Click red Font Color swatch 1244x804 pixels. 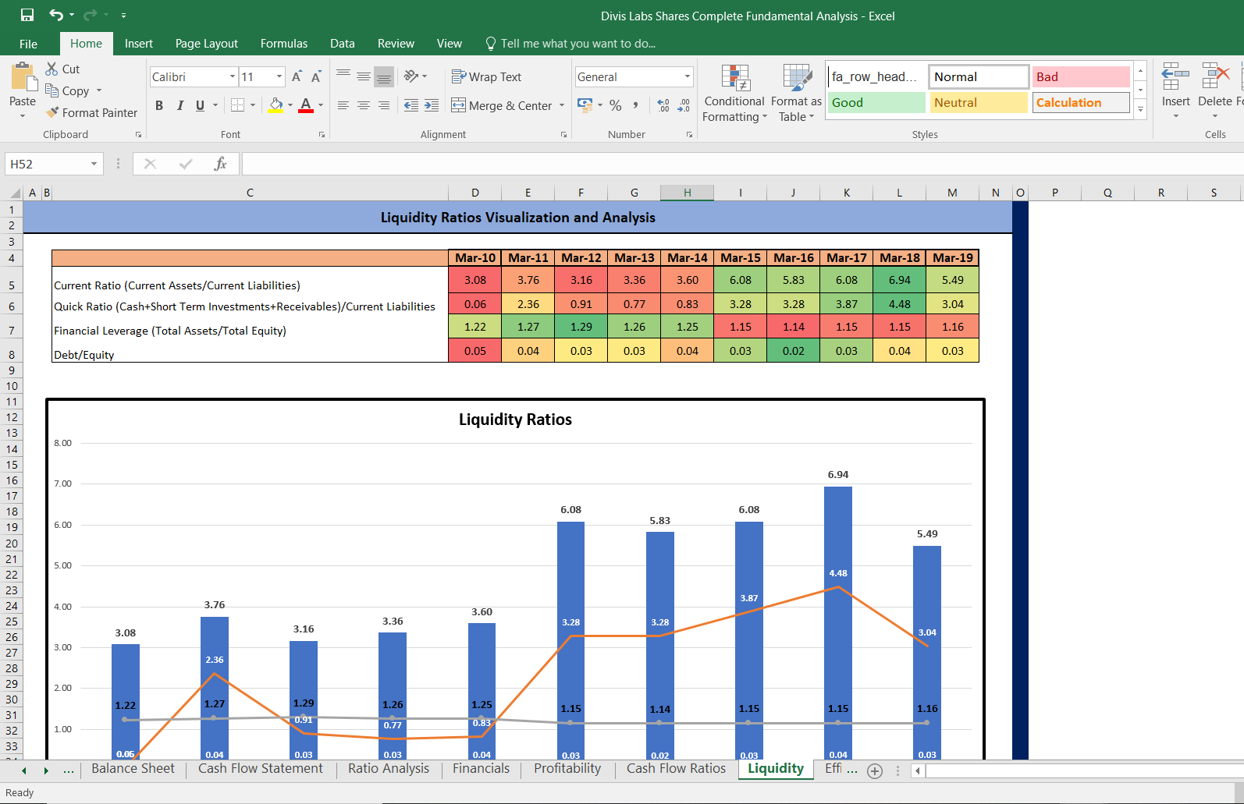[306, 105]
